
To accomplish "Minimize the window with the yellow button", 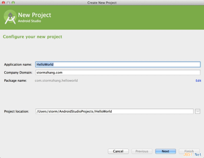I will [8, 3].
